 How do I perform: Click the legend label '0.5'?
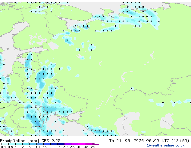tap(11, 147)
